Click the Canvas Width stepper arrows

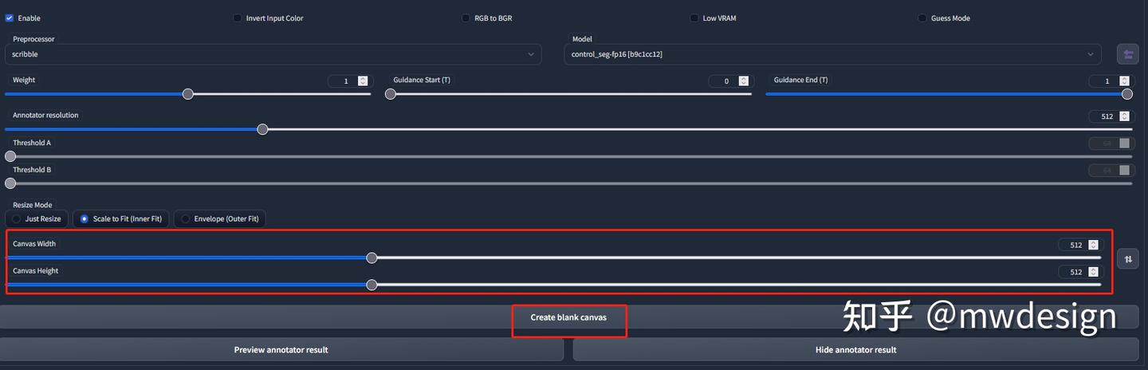point(1093,245)
